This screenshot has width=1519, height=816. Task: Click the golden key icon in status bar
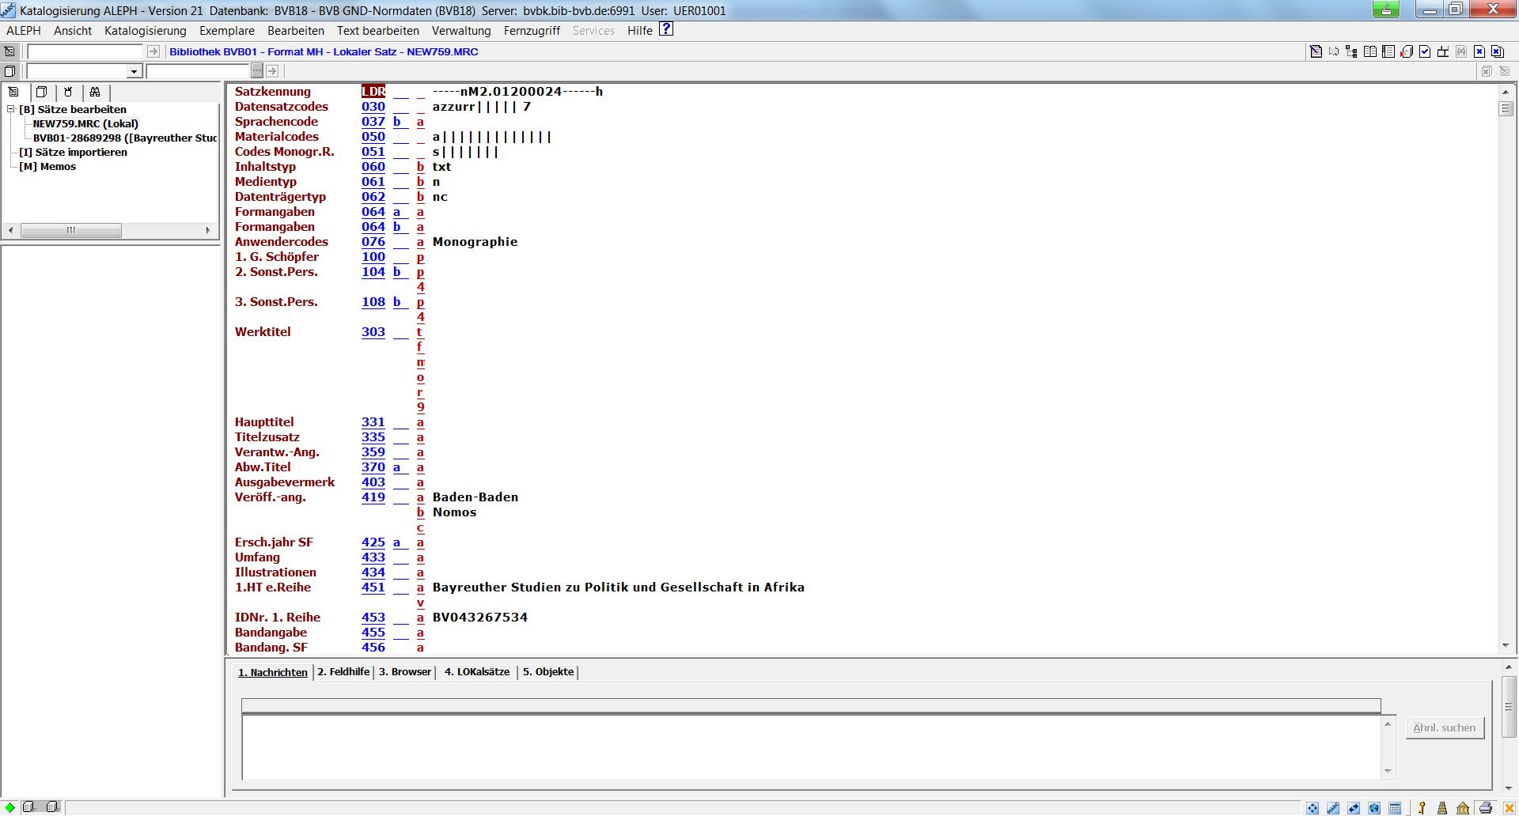[x=1422, y=807]
